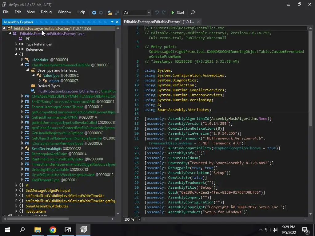
Task: Click the Derived Types folder icon
Action: click(33, 86)
